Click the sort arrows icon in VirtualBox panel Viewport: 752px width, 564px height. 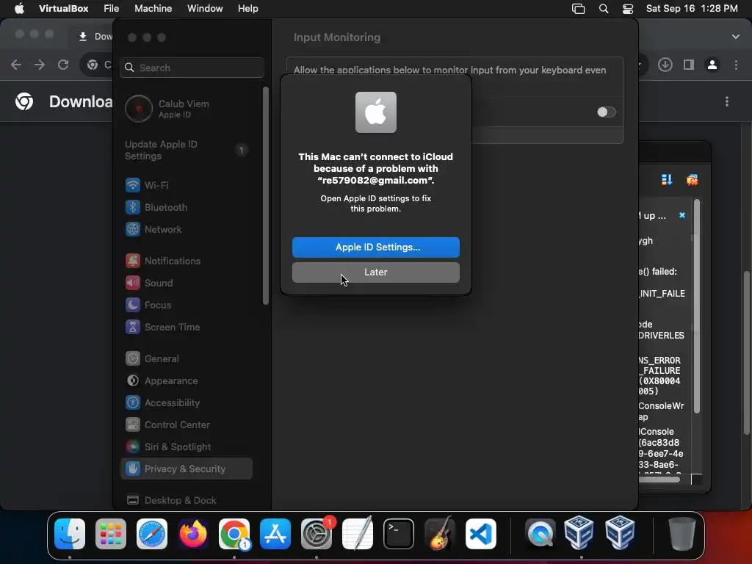[x=667, y=180]
